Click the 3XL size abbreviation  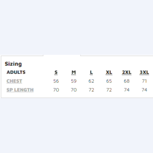tap(144, 72)
